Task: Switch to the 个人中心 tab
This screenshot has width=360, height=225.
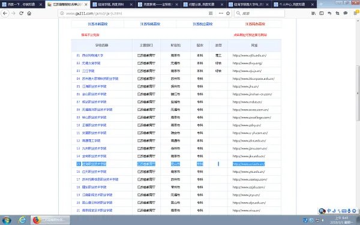Action: [x=293, y=4]
